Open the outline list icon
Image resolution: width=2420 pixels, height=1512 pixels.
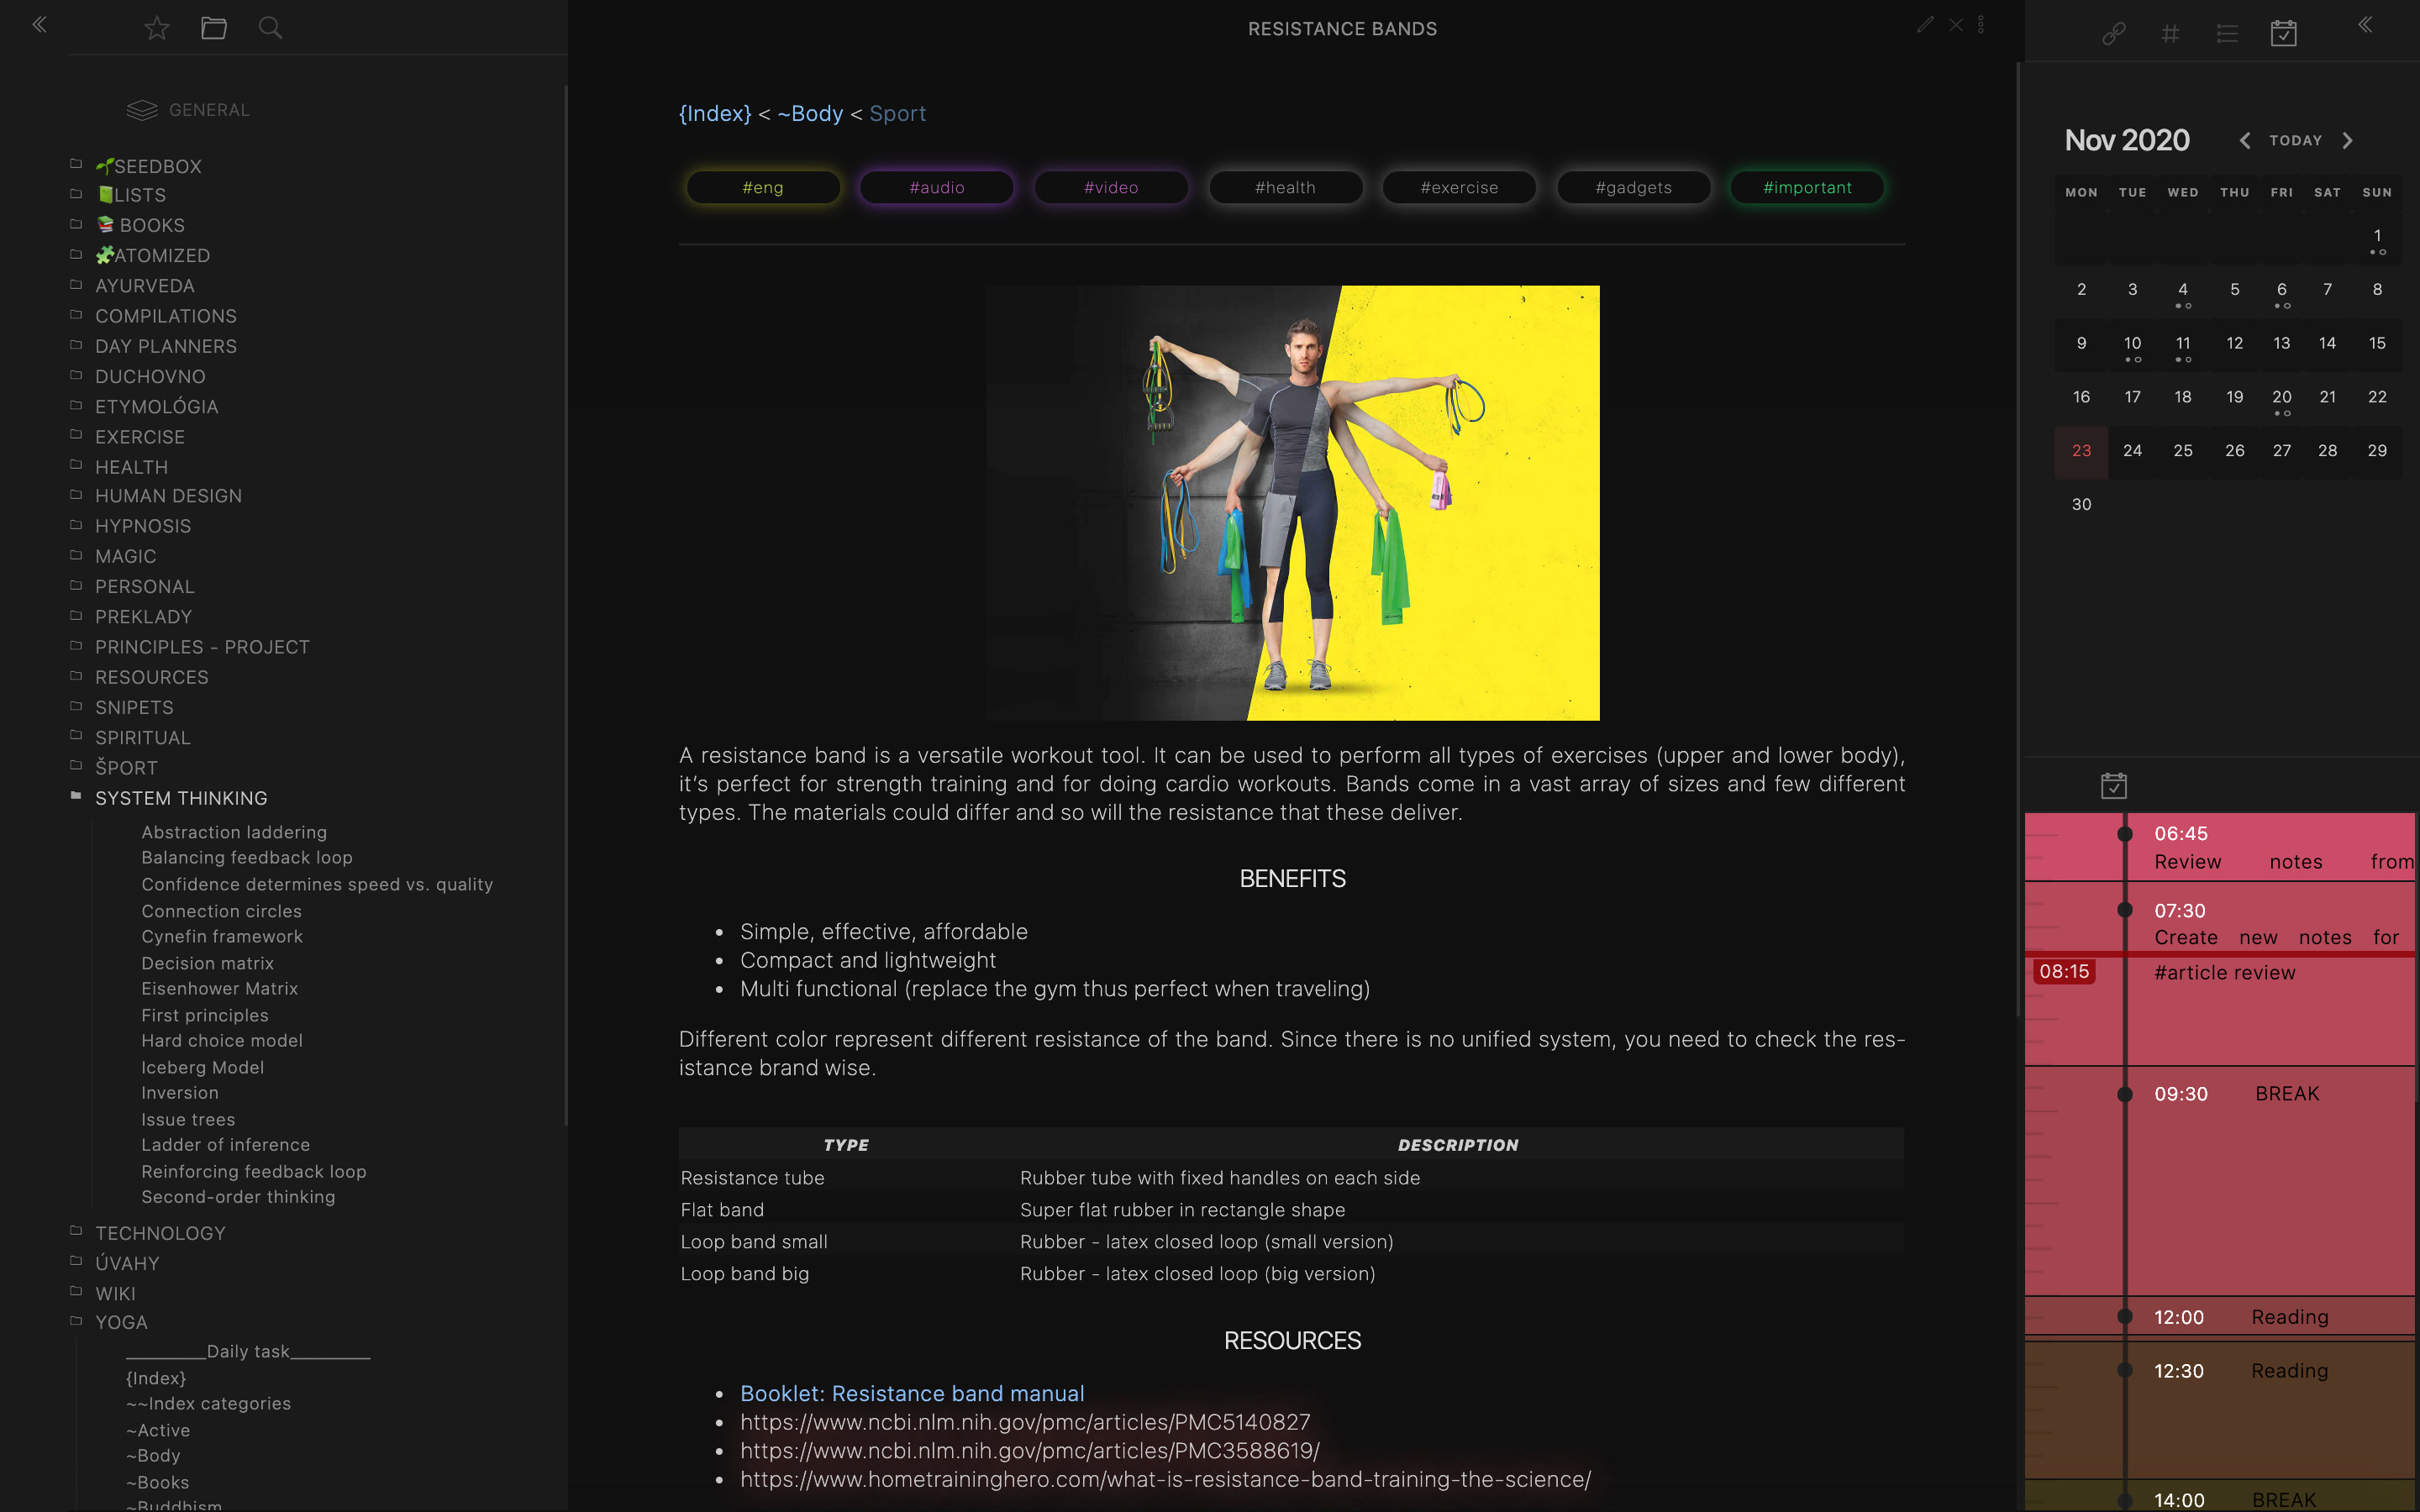tap(2227, 34)
